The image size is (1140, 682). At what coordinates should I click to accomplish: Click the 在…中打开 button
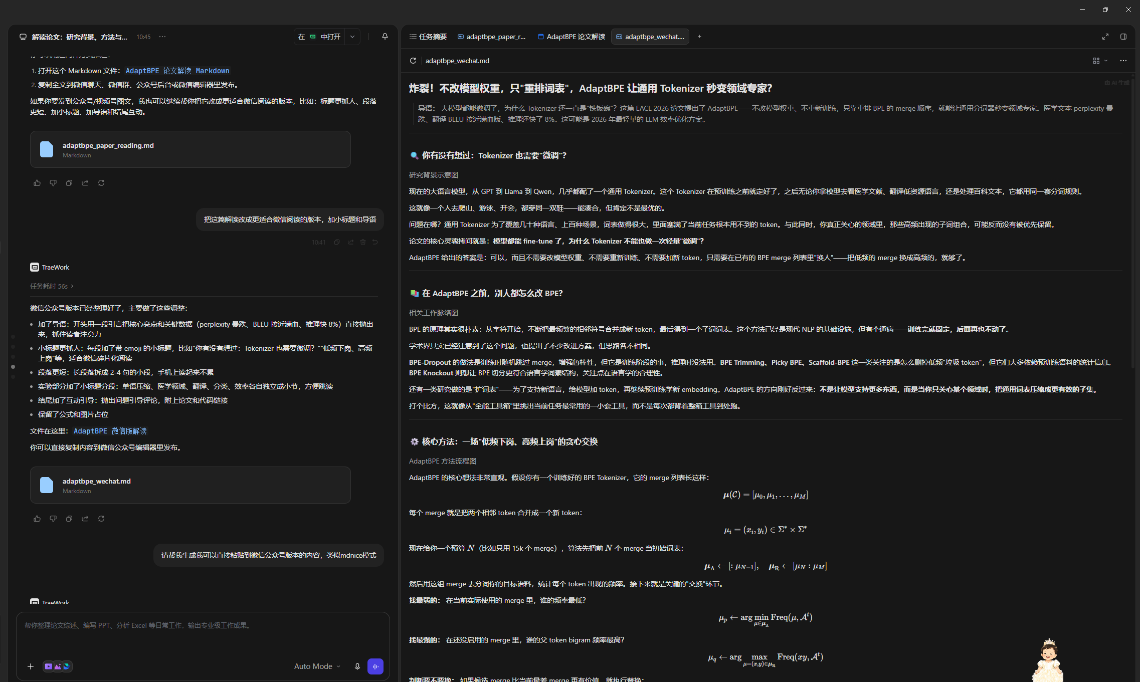(x=319, y=37)
